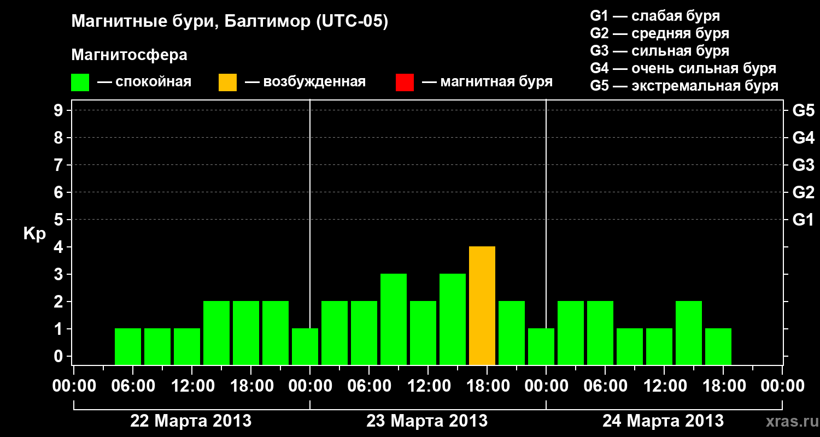Click the '— спокойная' legend label
Viewport: 820px width, 437px height.
(144, 82)
